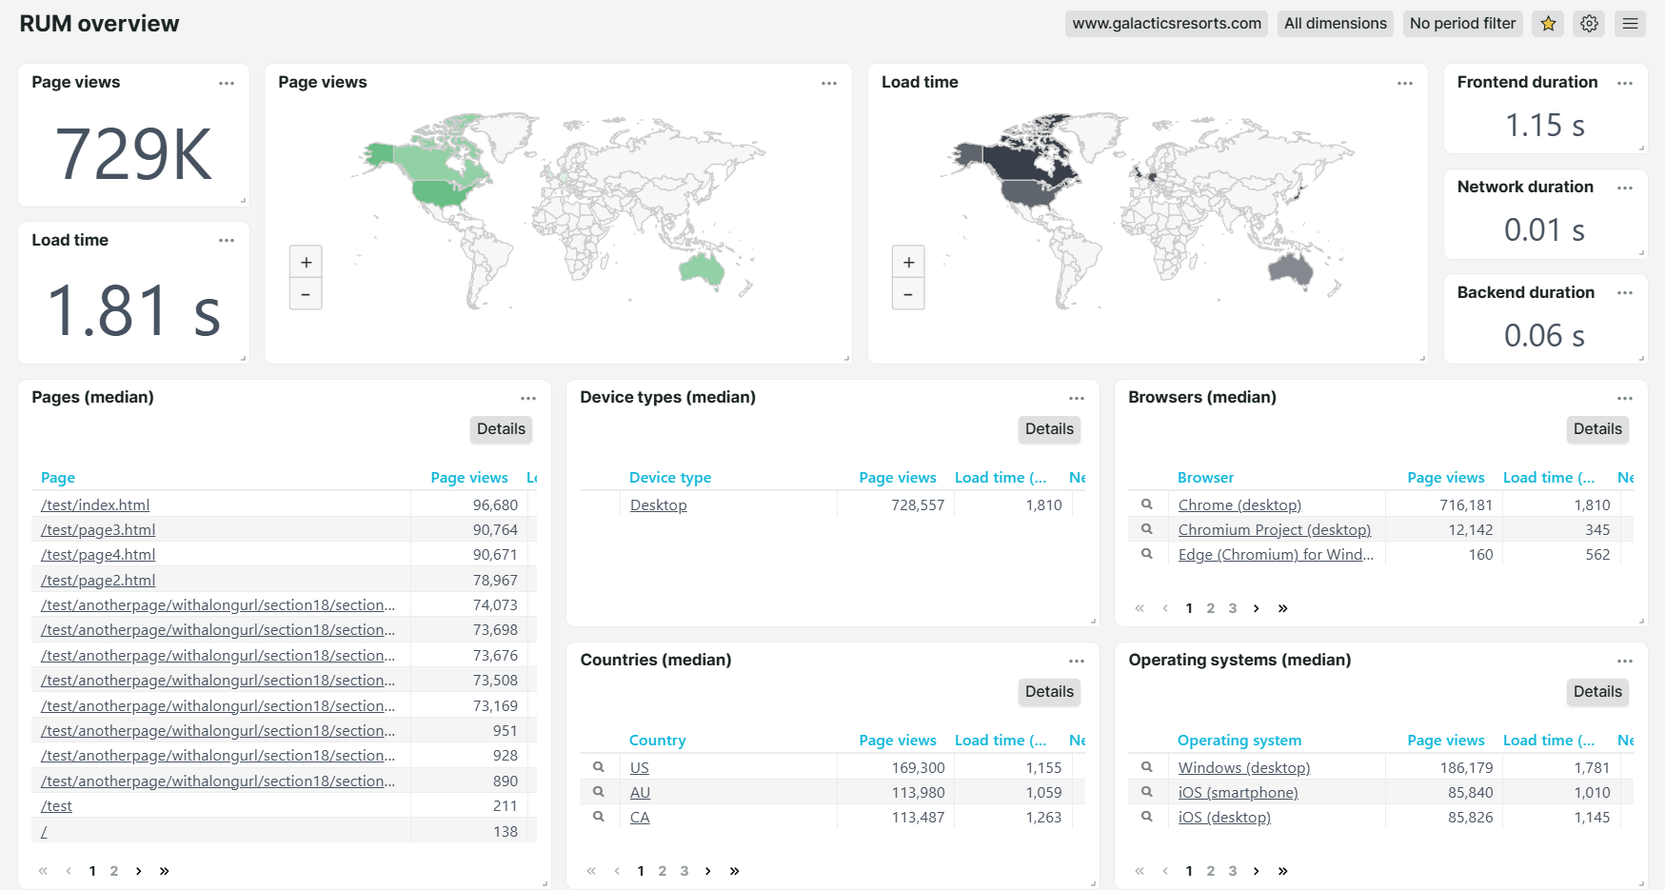Sort Device types by Device type column
The width and height of the screenshot is (1665, 890).
pos(670,478)
